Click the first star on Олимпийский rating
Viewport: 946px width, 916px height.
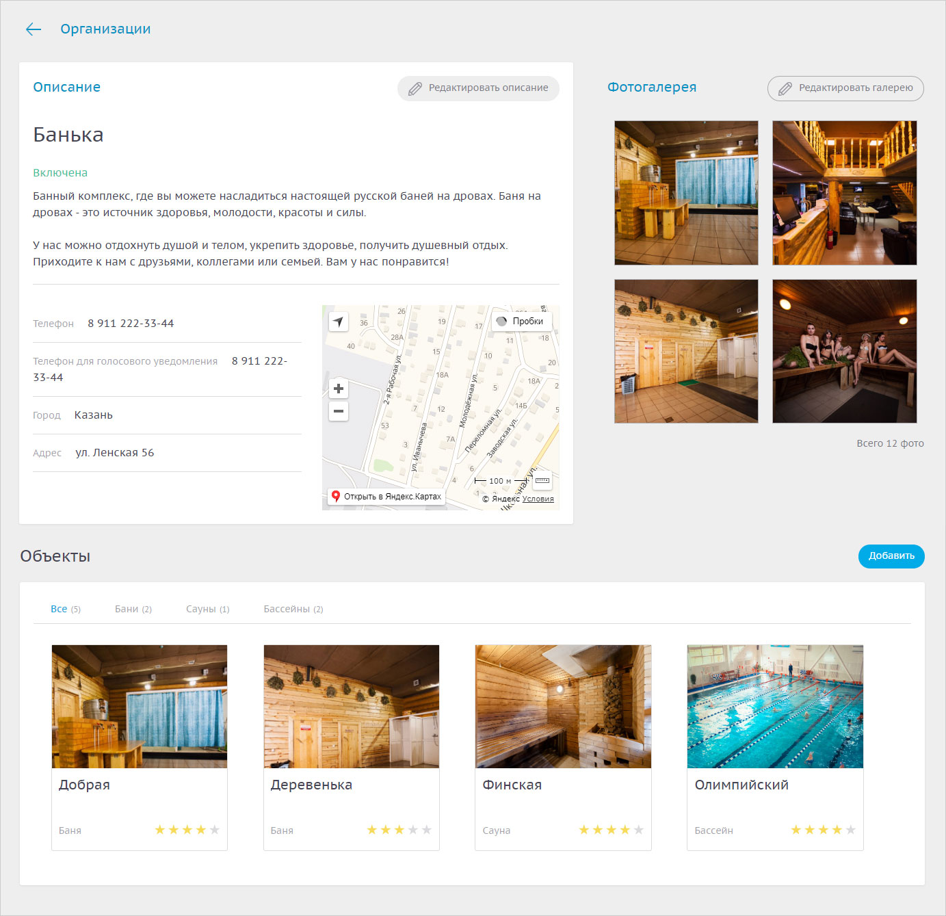[796, 830]
